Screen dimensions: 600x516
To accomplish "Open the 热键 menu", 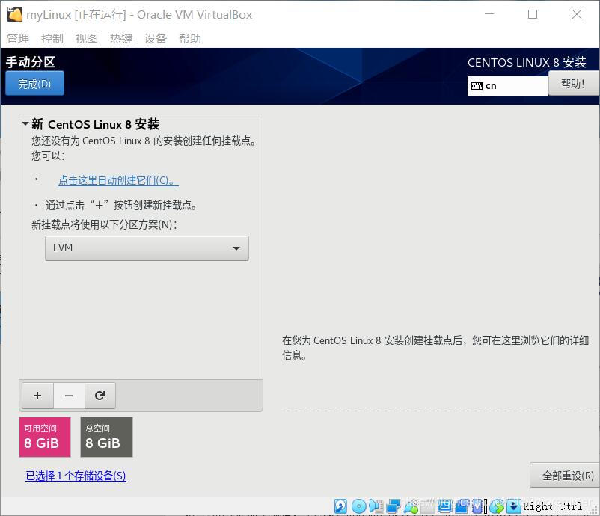I will click(x=121, y=38).
